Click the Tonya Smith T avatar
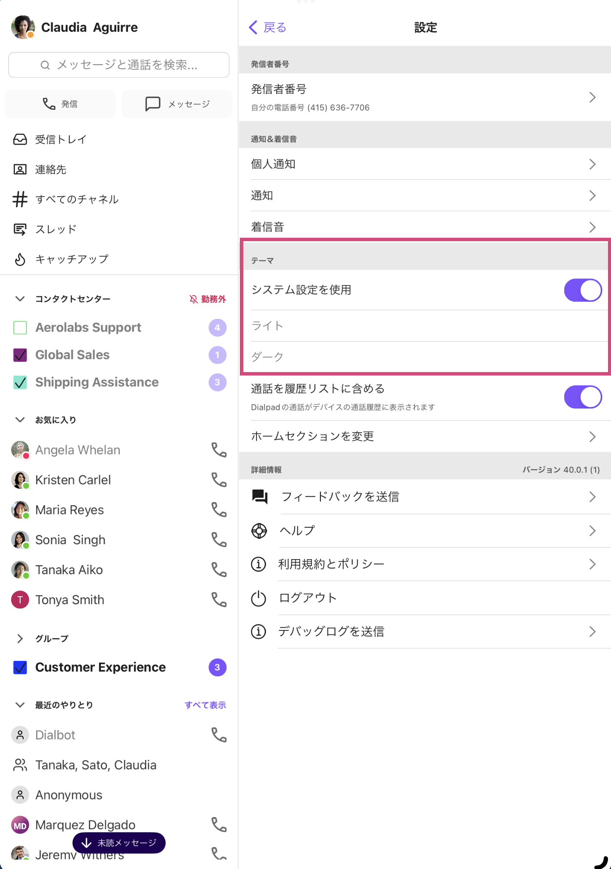The height and width of the screenshot is (869, 611). [20, 600]
